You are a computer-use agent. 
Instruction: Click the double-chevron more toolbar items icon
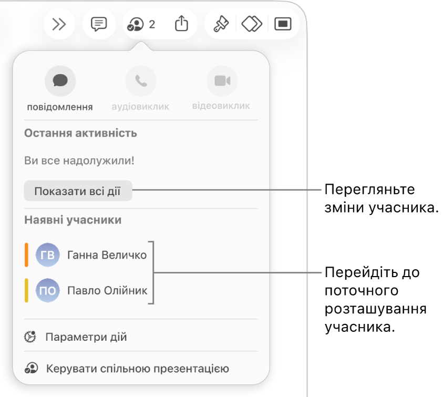(x=59, y=24)
